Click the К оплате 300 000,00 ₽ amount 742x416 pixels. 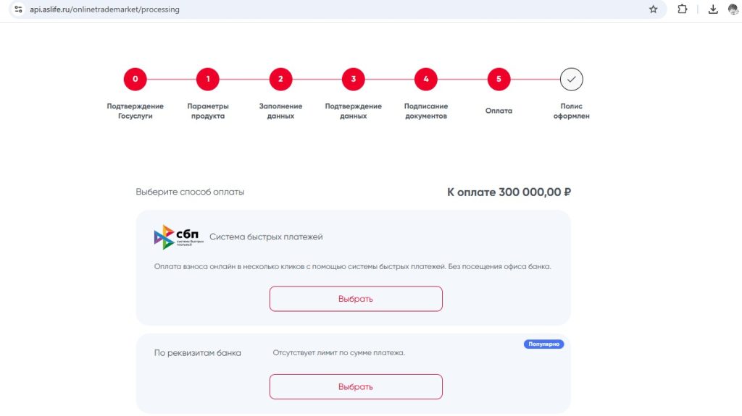[x=509, y=192]
